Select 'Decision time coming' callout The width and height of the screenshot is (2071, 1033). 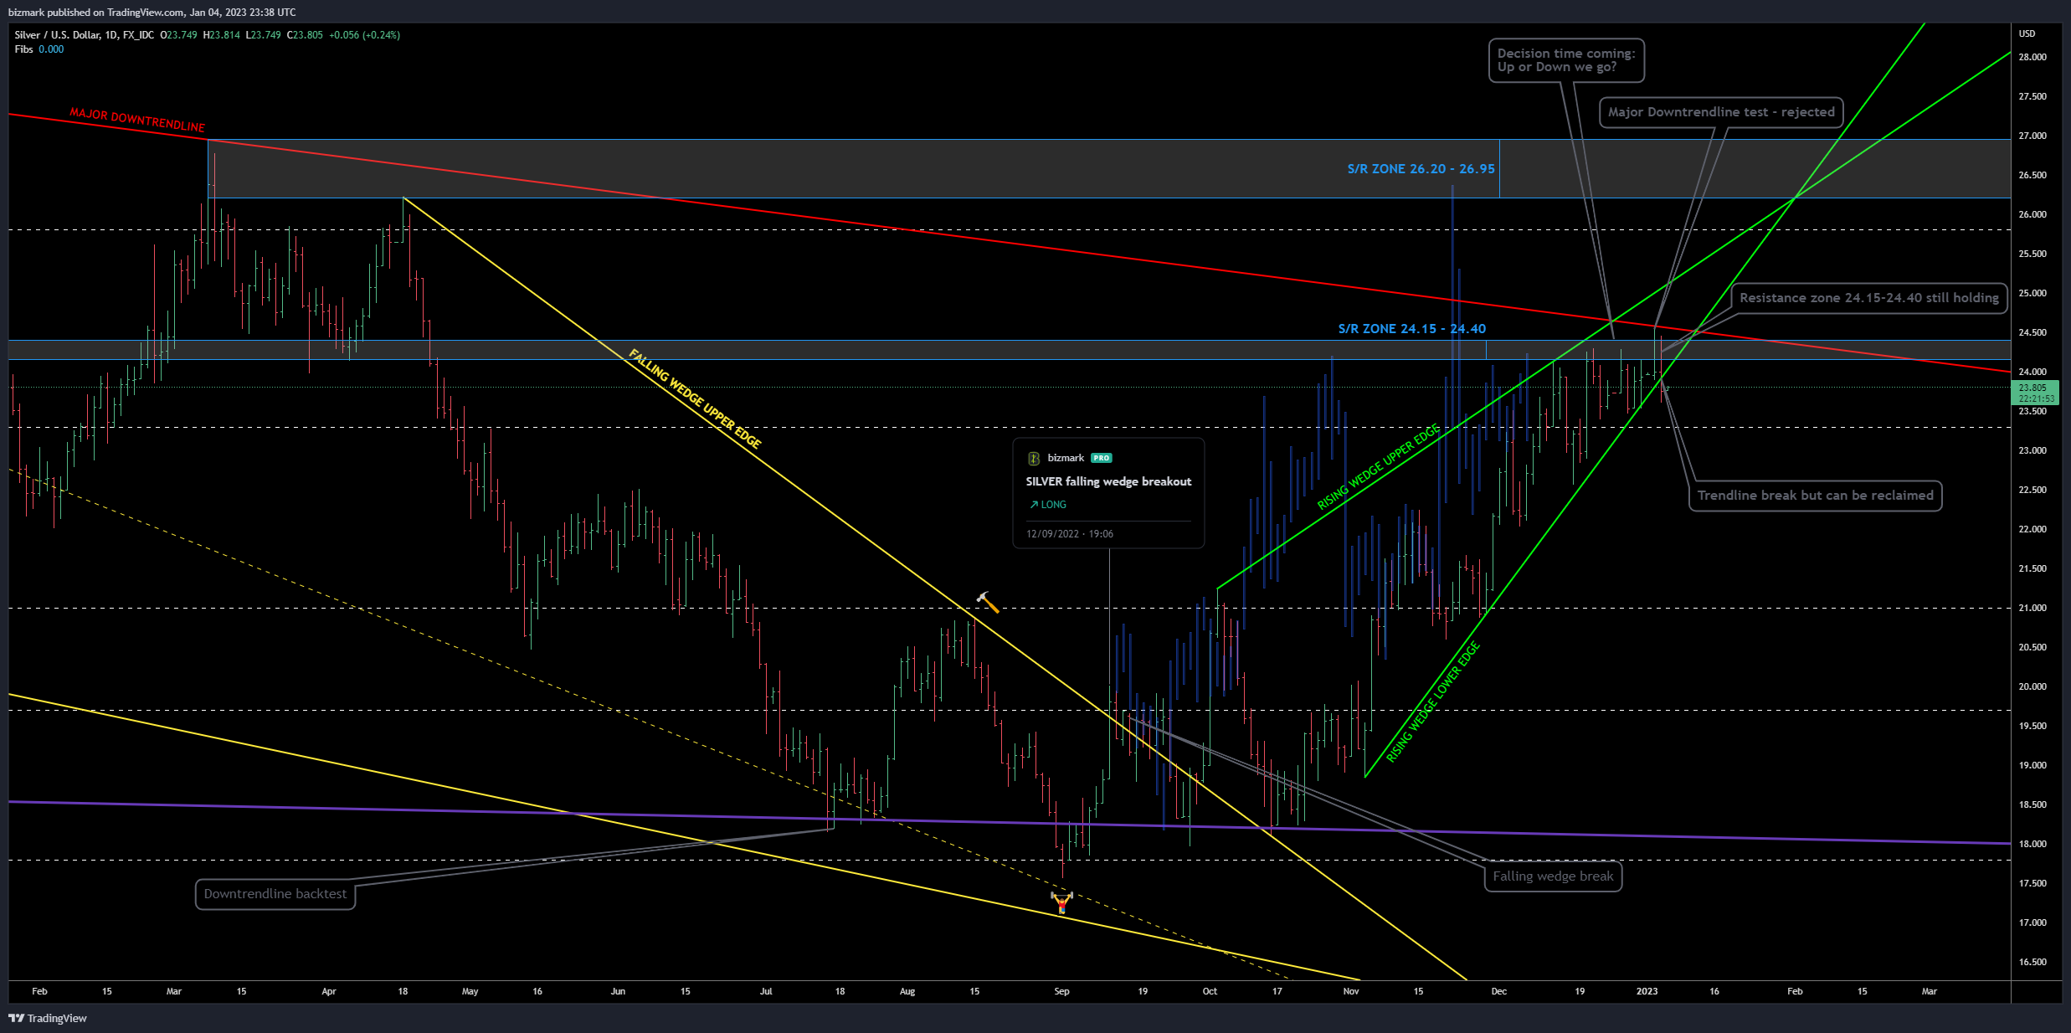pos(1566,60)
